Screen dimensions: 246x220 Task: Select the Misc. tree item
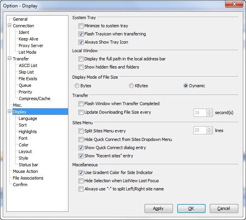[17, 105]
